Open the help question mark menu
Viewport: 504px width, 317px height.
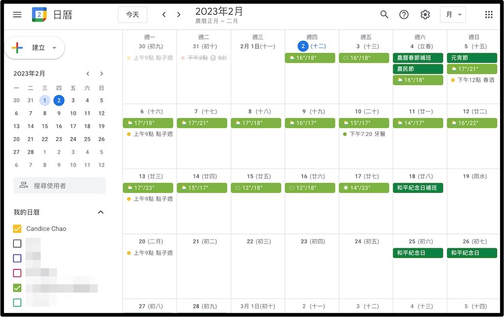coord(404,15)
